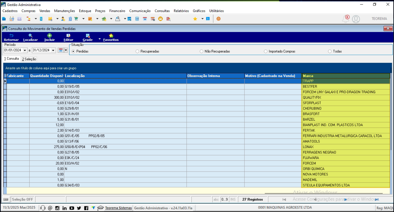Click the Incluir plus icon
The width and height of the screenshot is (394, 212).
pos(50,36)
